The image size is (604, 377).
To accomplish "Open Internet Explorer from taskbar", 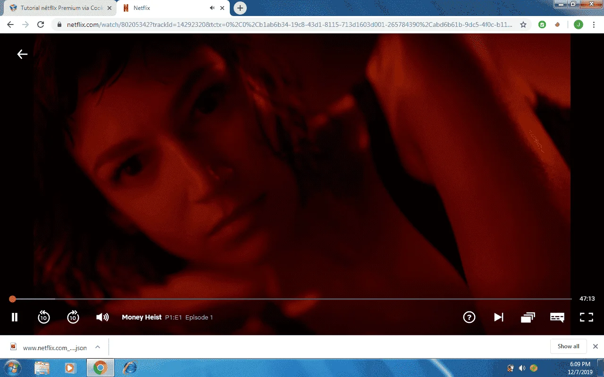I will click(129, 368).
